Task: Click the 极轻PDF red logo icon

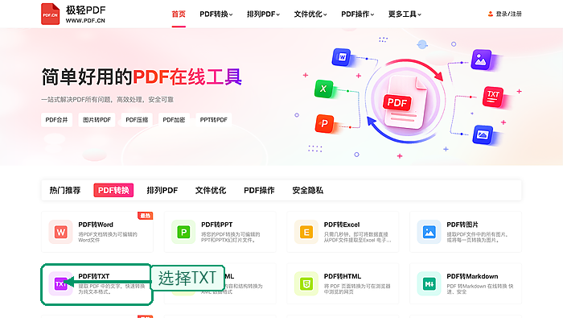Action: (x=50, y=14)
